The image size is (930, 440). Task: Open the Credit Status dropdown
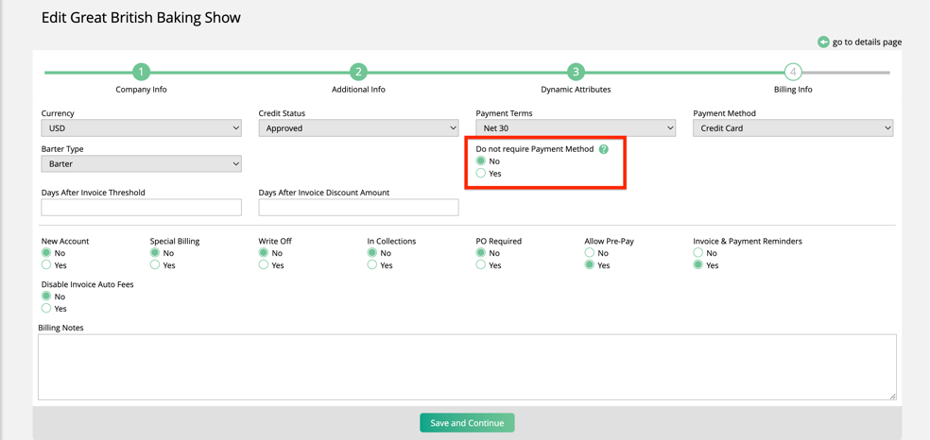359,127
